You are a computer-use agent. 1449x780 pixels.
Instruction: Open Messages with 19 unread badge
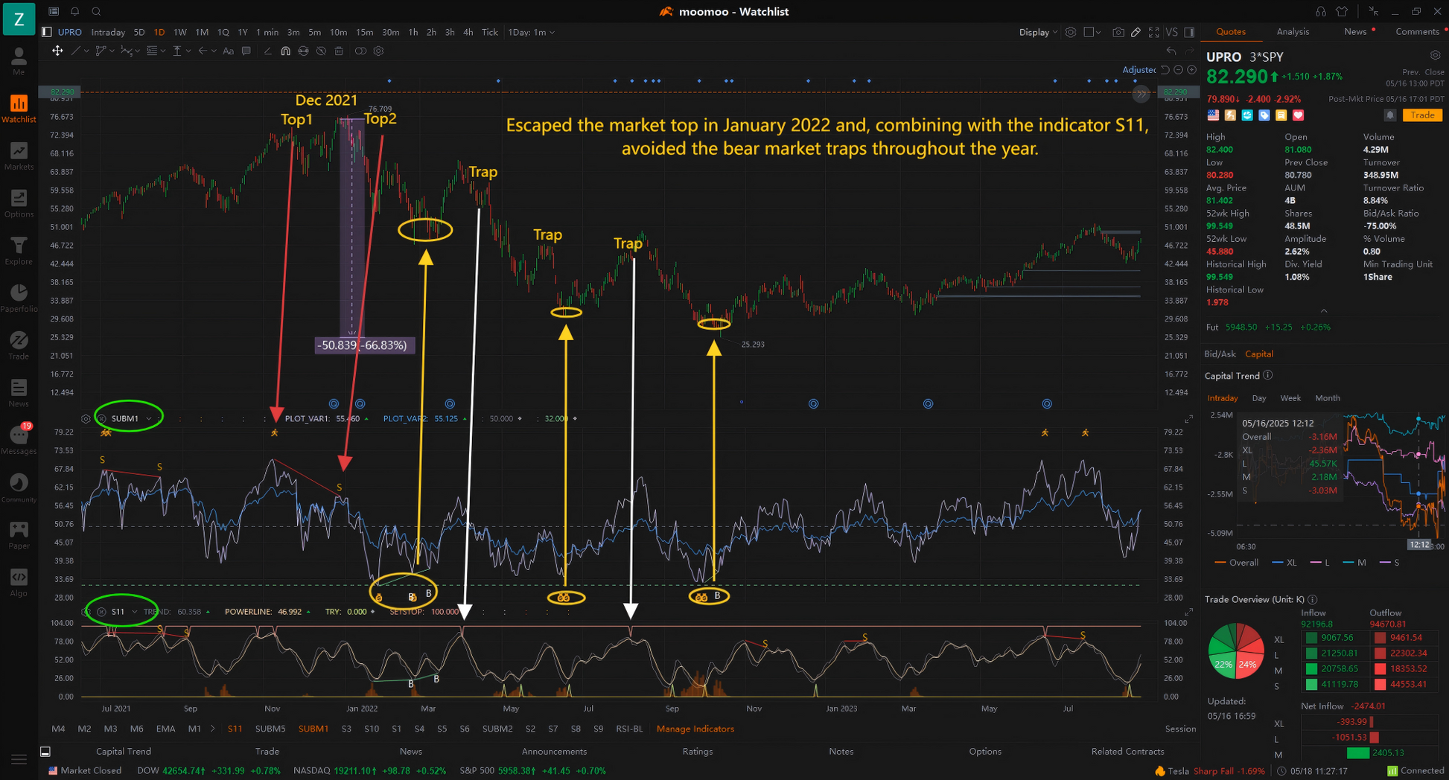click(19, 441)
